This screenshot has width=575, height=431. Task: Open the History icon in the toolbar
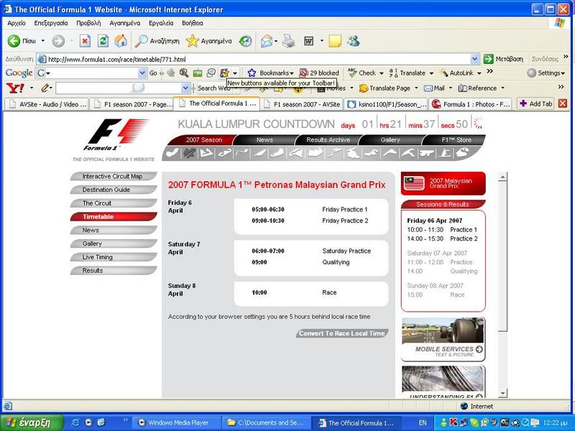coord(246,41)
